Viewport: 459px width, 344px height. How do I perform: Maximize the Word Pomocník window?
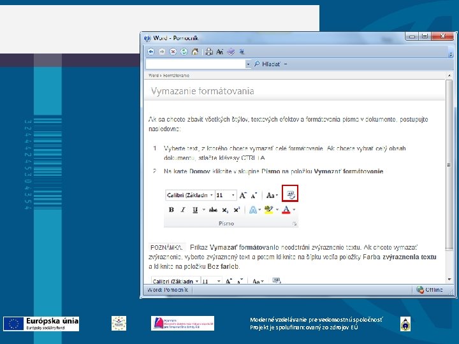click(x=425, y=36)
